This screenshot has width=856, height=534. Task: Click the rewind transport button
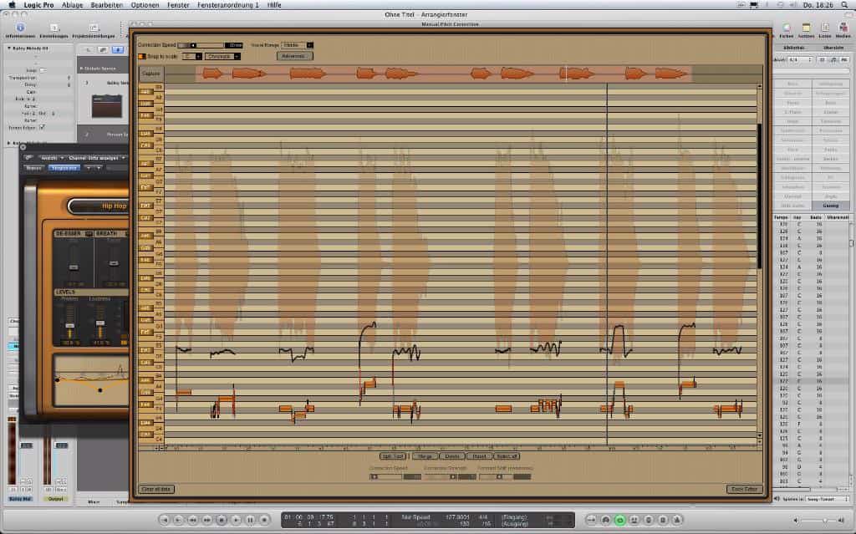click(193, 520)
